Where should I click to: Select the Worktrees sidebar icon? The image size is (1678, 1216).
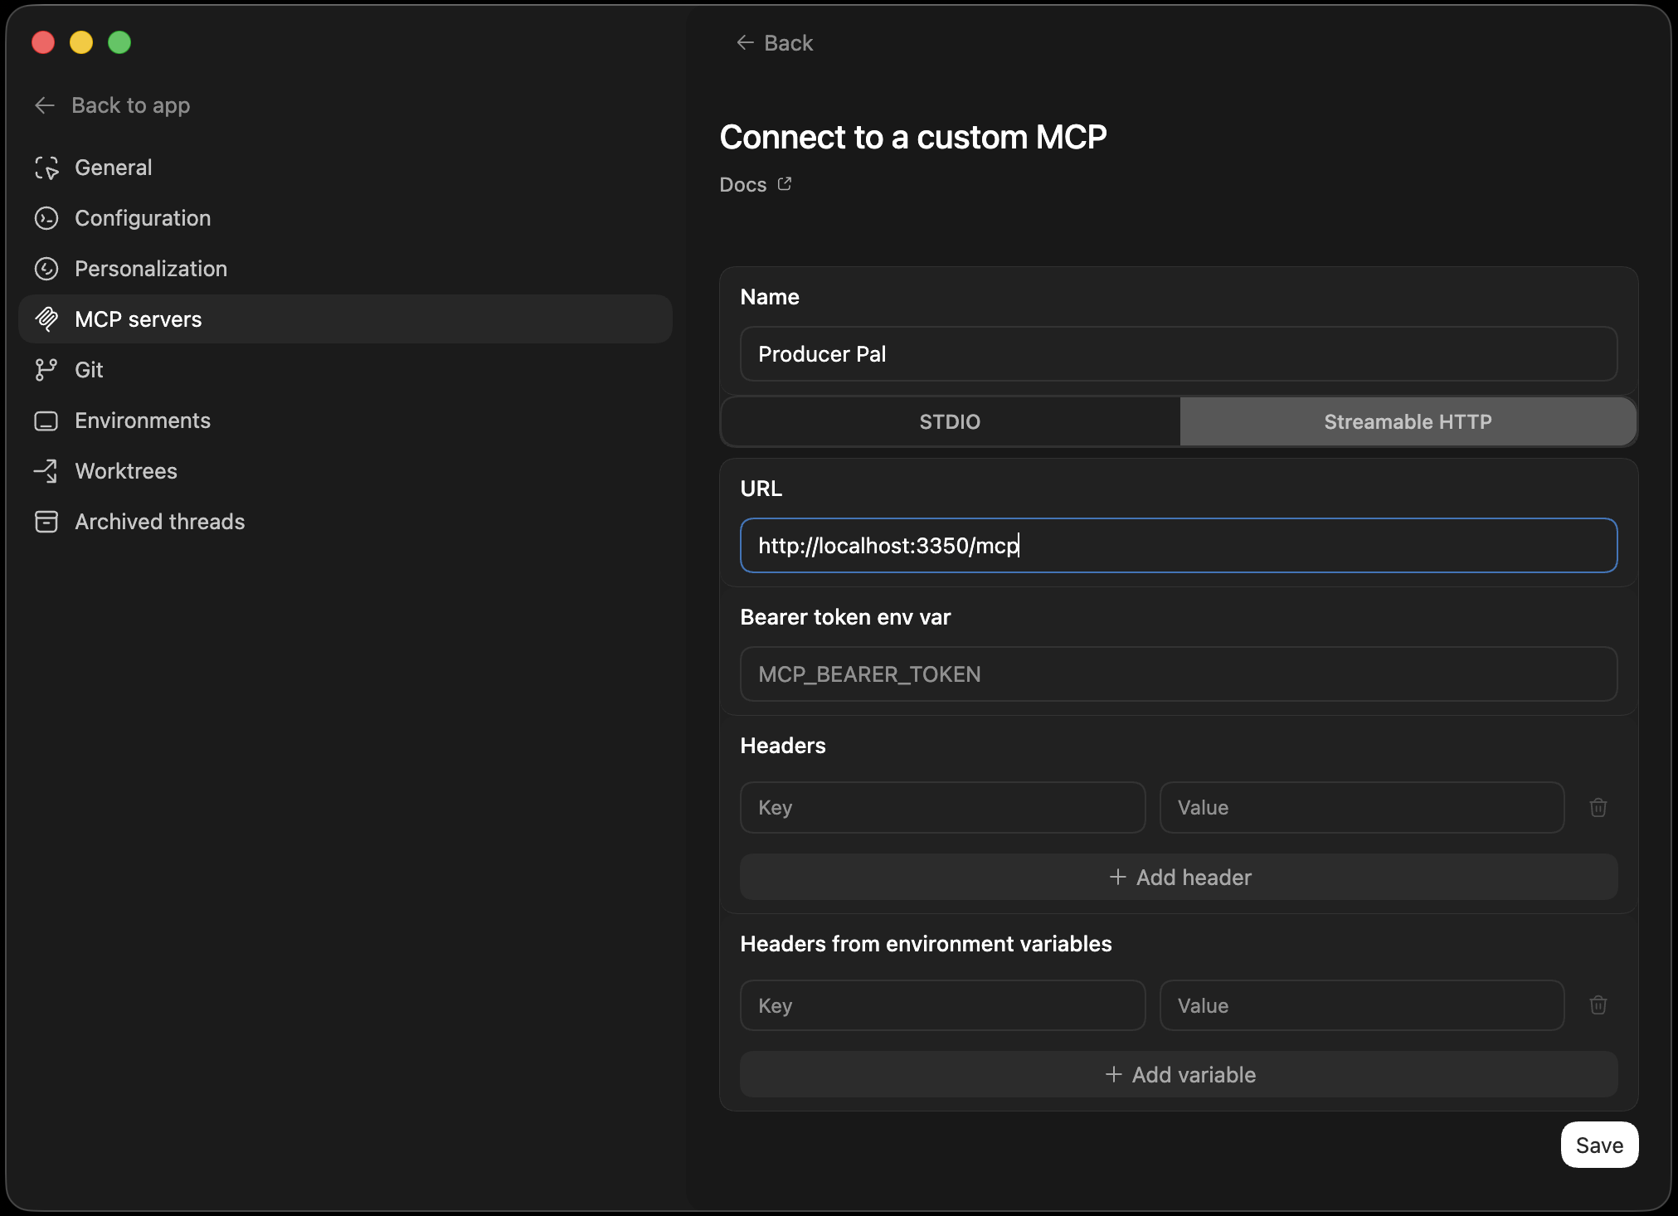click(47, 470)
